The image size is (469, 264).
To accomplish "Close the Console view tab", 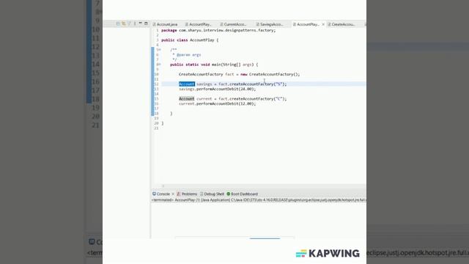I will click(x=173, y=194).
